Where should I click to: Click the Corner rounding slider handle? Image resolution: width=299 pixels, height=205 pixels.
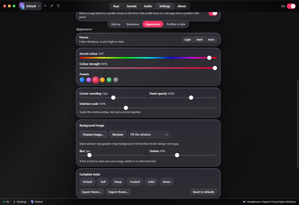tap(113, 98)
